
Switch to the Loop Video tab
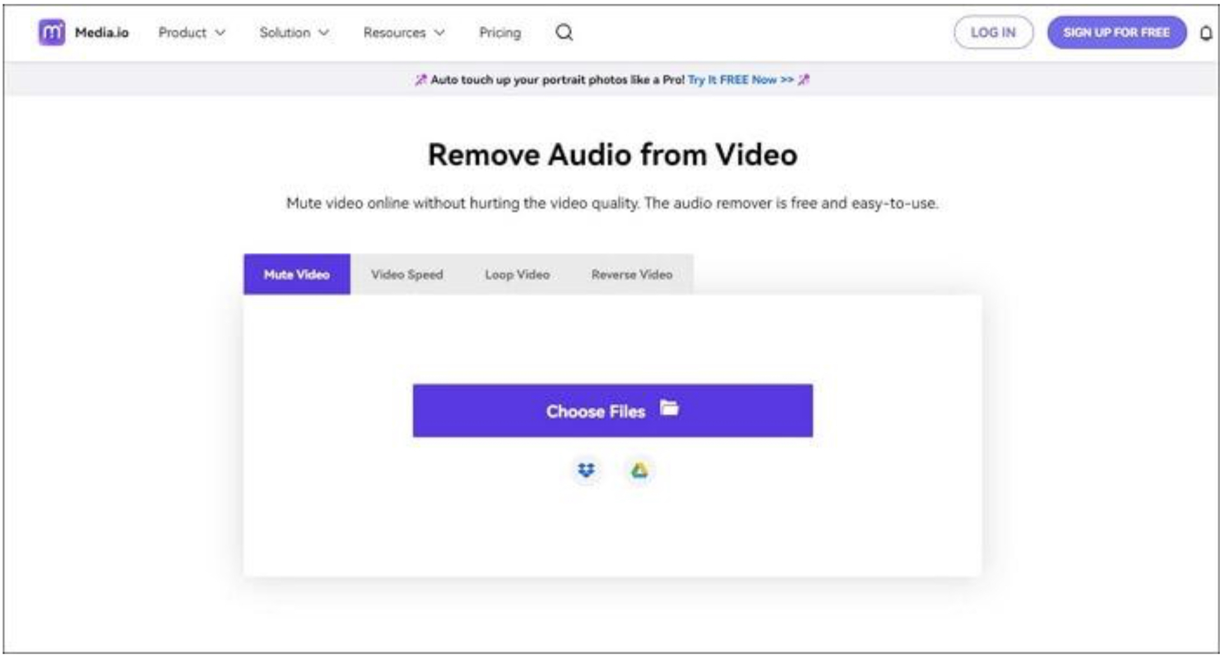coord(517,275)
